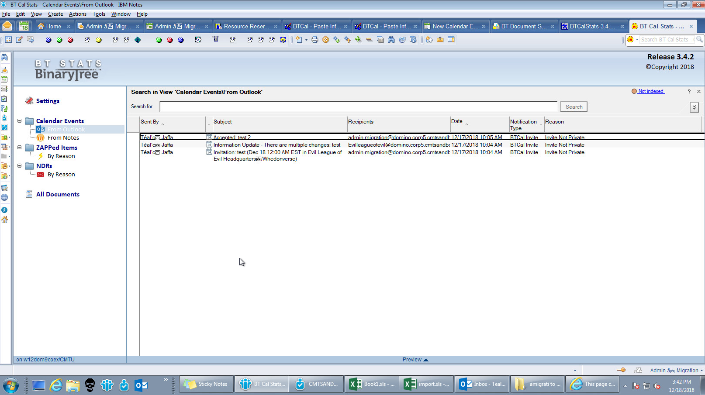Click the print toolbar icon

314,40
